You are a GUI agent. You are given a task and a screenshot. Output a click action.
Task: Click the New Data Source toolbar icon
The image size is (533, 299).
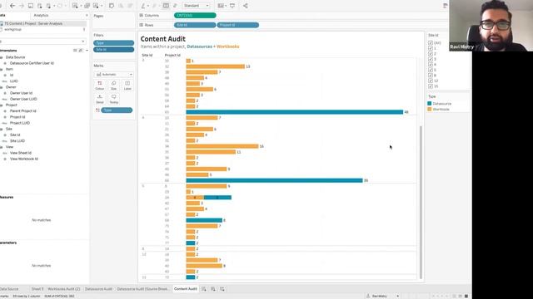[40, 6]
